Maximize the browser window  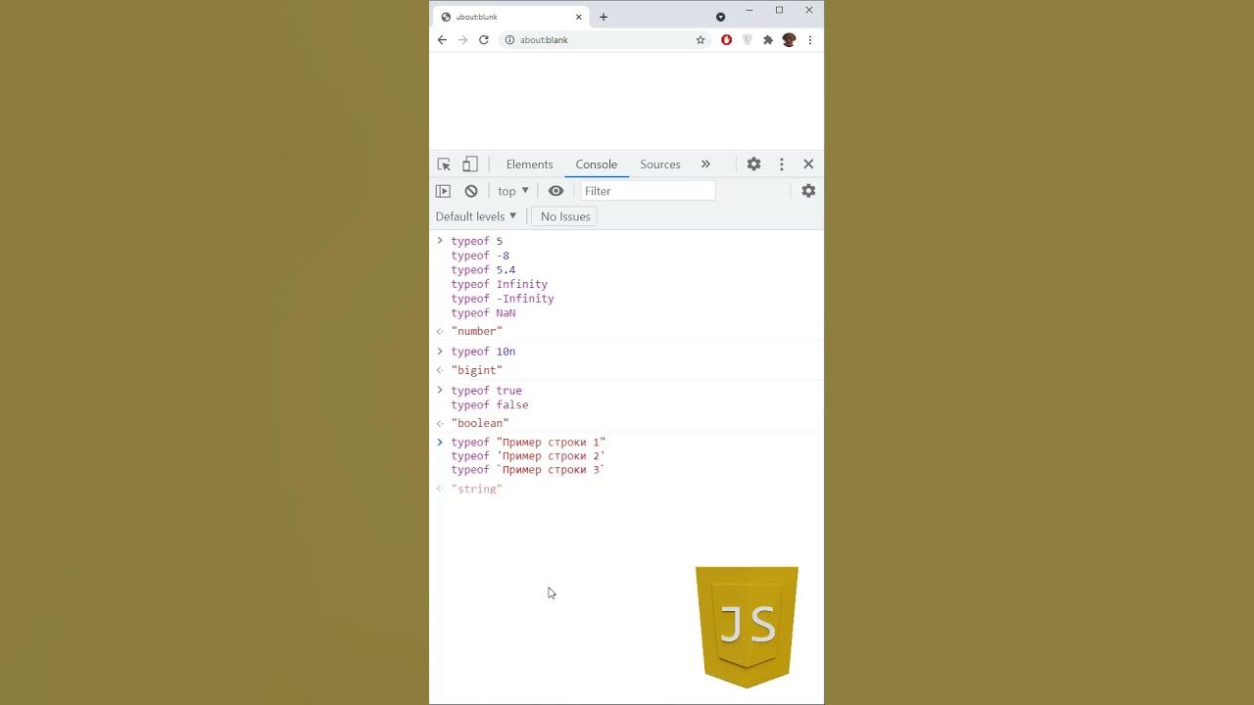tap(779, 10)
